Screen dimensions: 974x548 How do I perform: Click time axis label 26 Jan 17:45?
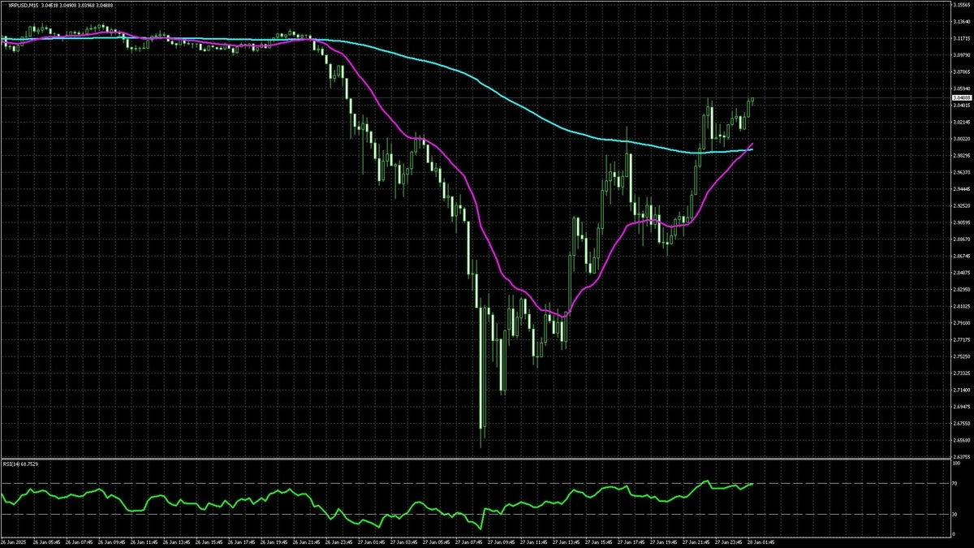pyautogui.click(x=242, y=542)
